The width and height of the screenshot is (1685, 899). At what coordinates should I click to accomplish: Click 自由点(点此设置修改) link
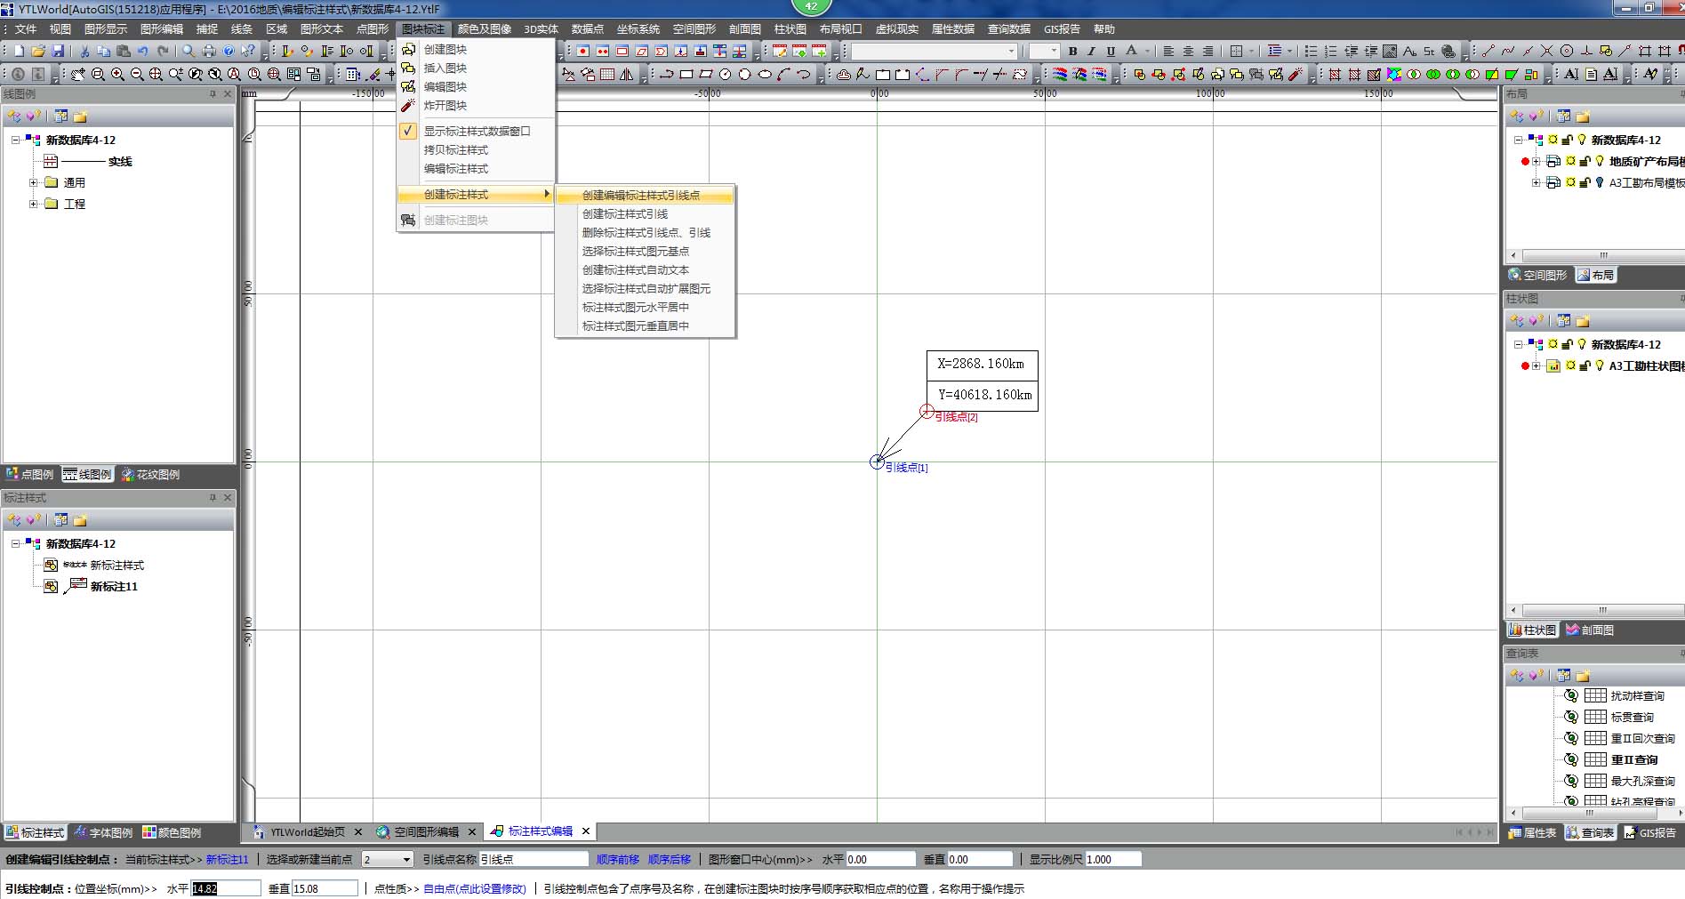[x=475, y=888]
